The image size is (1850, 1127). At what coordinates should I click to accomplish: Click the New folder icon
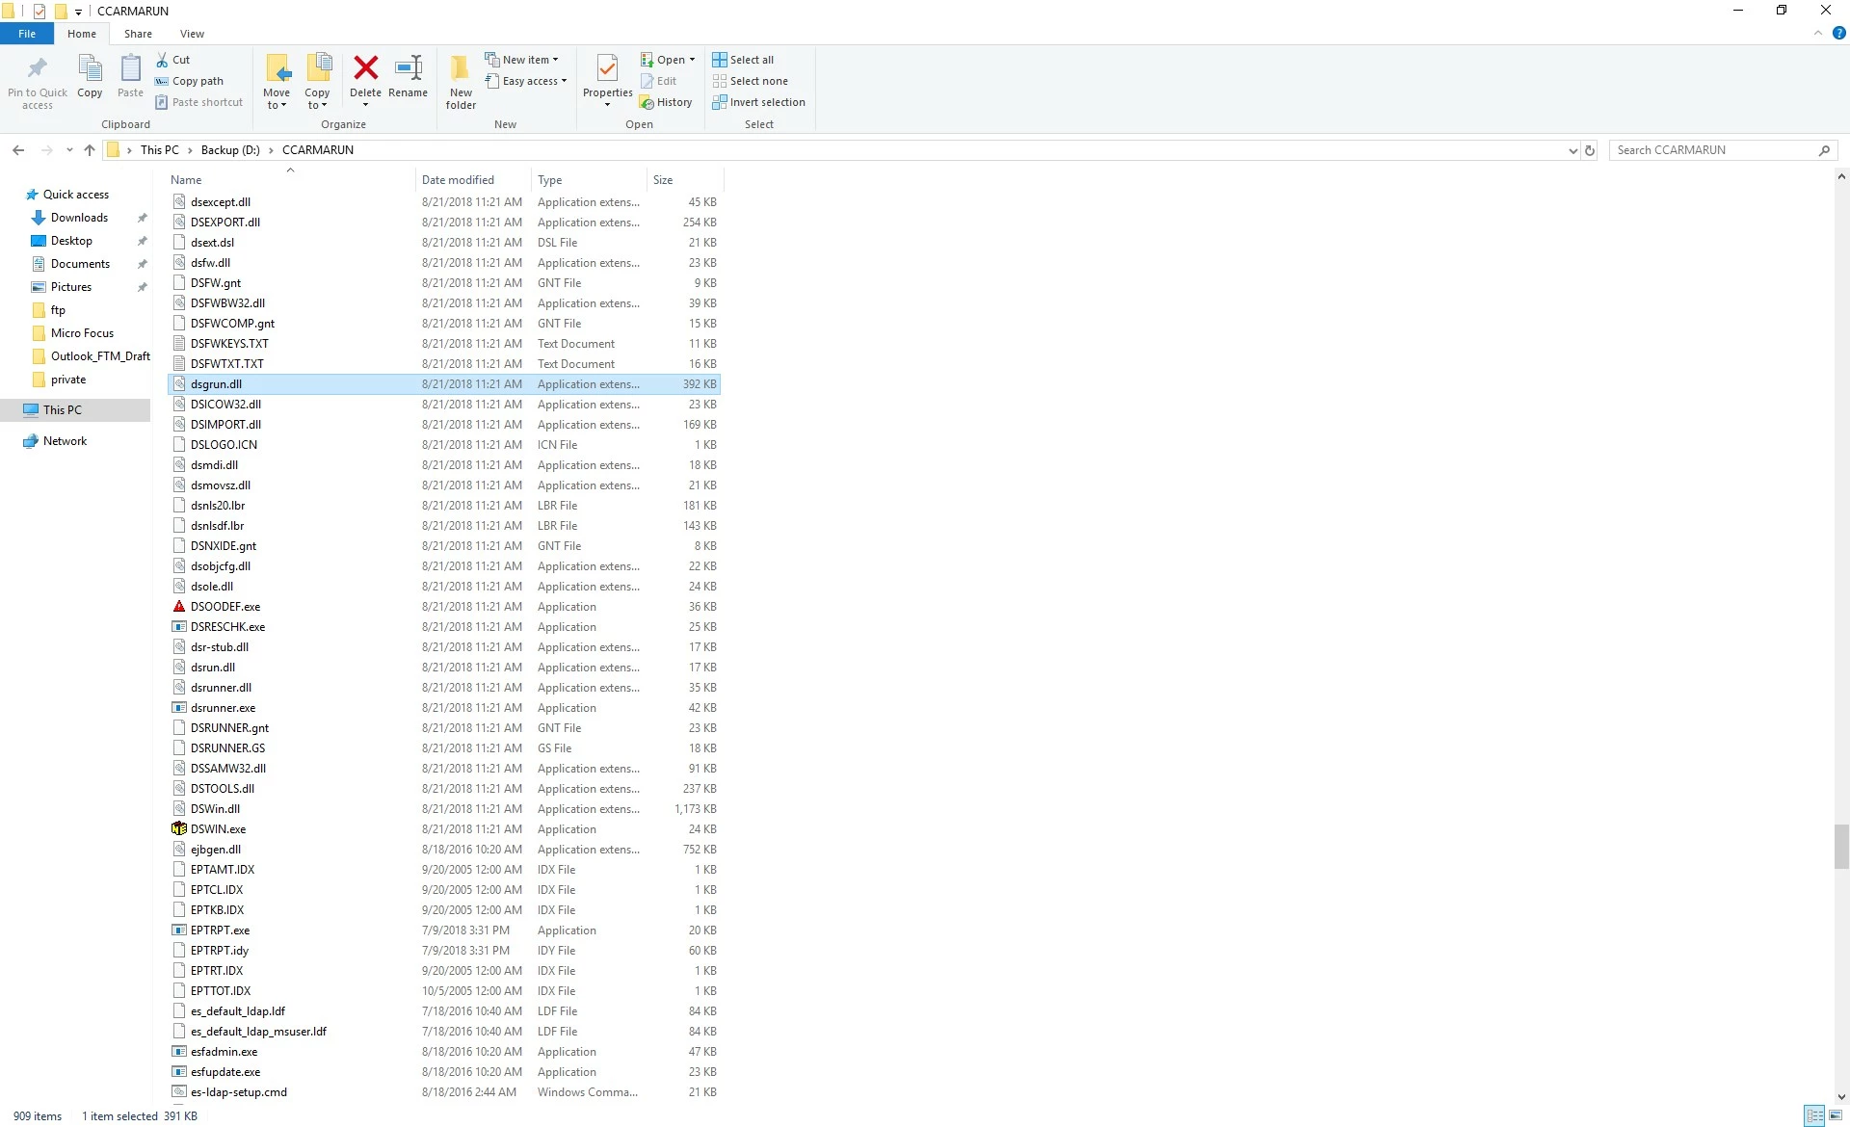[461, 68]
